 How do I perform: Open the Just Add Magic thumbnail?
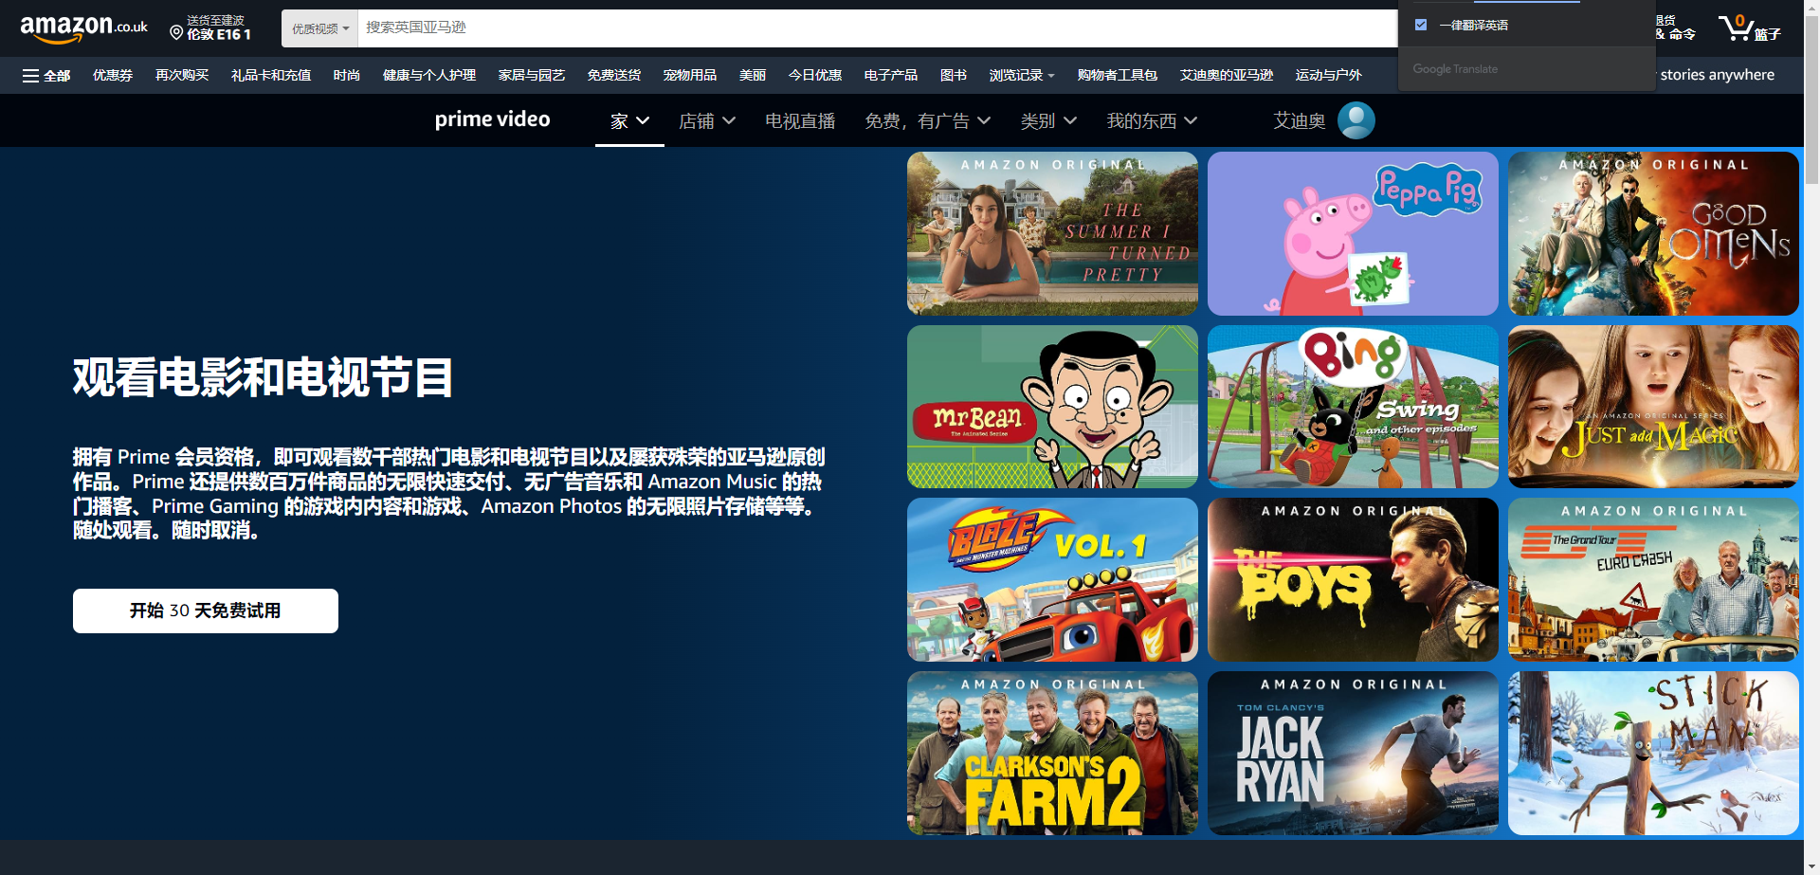(1653, 407)
